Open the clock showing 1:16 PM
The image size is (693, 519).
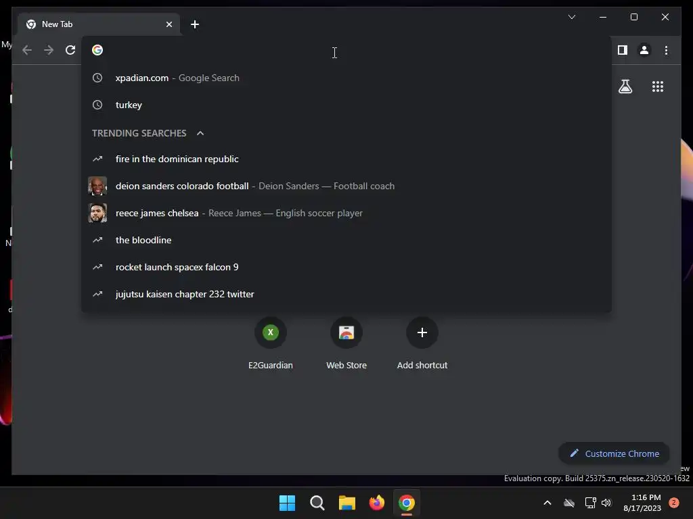point(642,503)
